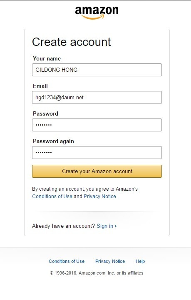The width and height of the screenshot is (191, 300).
Task: Open the footer Conditions of Use link
Action: pyautogui.click(x=67, y=261)
